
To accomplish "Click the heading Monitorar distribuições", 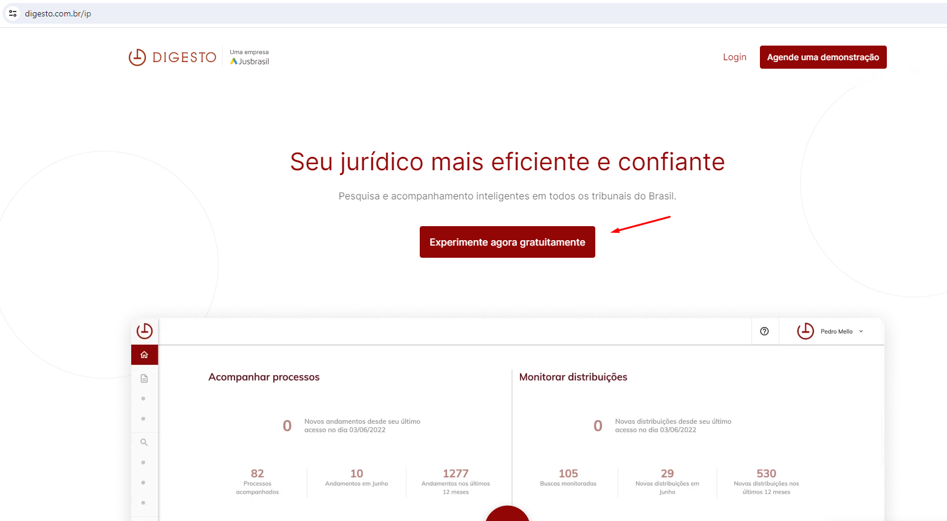I will [573, 377].
